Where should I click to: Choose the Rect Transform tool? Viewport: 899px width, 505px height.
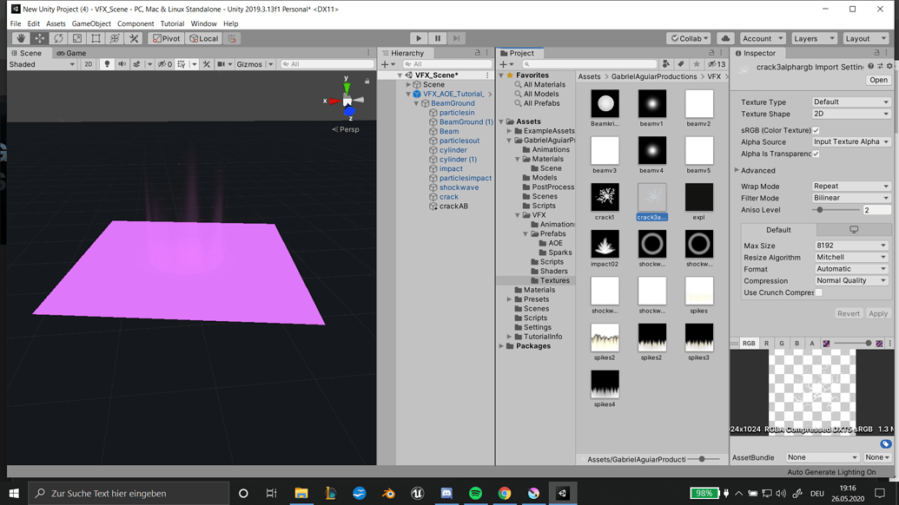96,37
